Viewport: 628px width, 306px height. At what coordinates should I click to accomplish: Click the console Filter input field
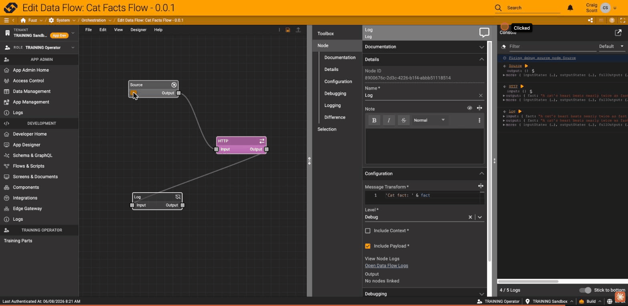point(552,46)
